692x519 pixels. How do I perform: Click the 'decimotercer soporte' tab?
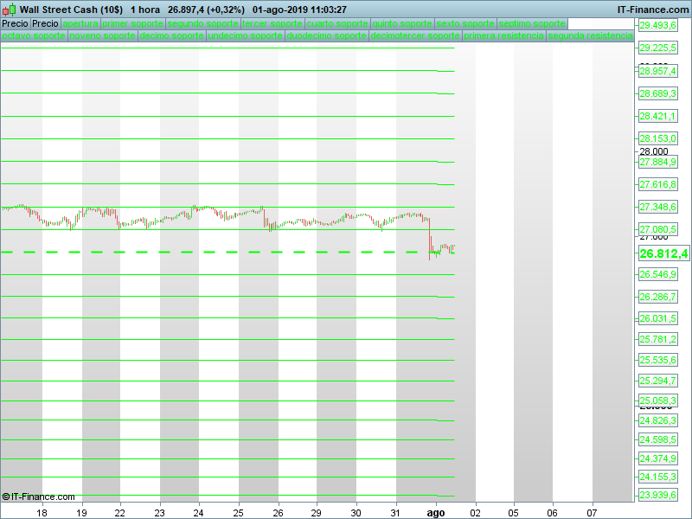tap(415, 36)
